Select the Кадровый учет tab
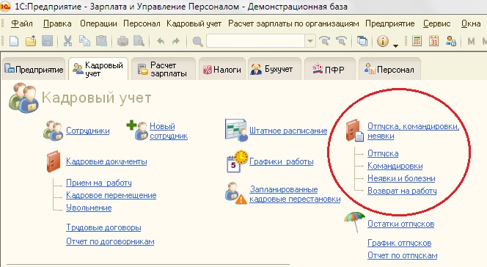The width and height of the screenshot is (487, 267). 98,69
